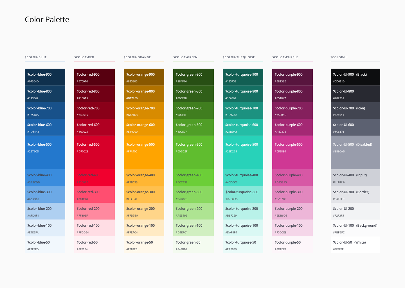Select the $color-orange-500 swatch
This screenshot has width=405, height=288.
pyautogui.click(x=144, y=152)
